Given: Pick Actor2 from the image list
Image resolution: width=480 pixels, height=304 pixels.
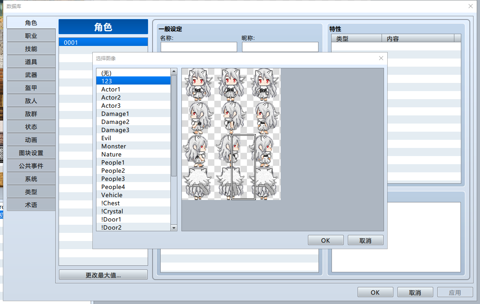Looking at the screenshot, I should point(133,97).
